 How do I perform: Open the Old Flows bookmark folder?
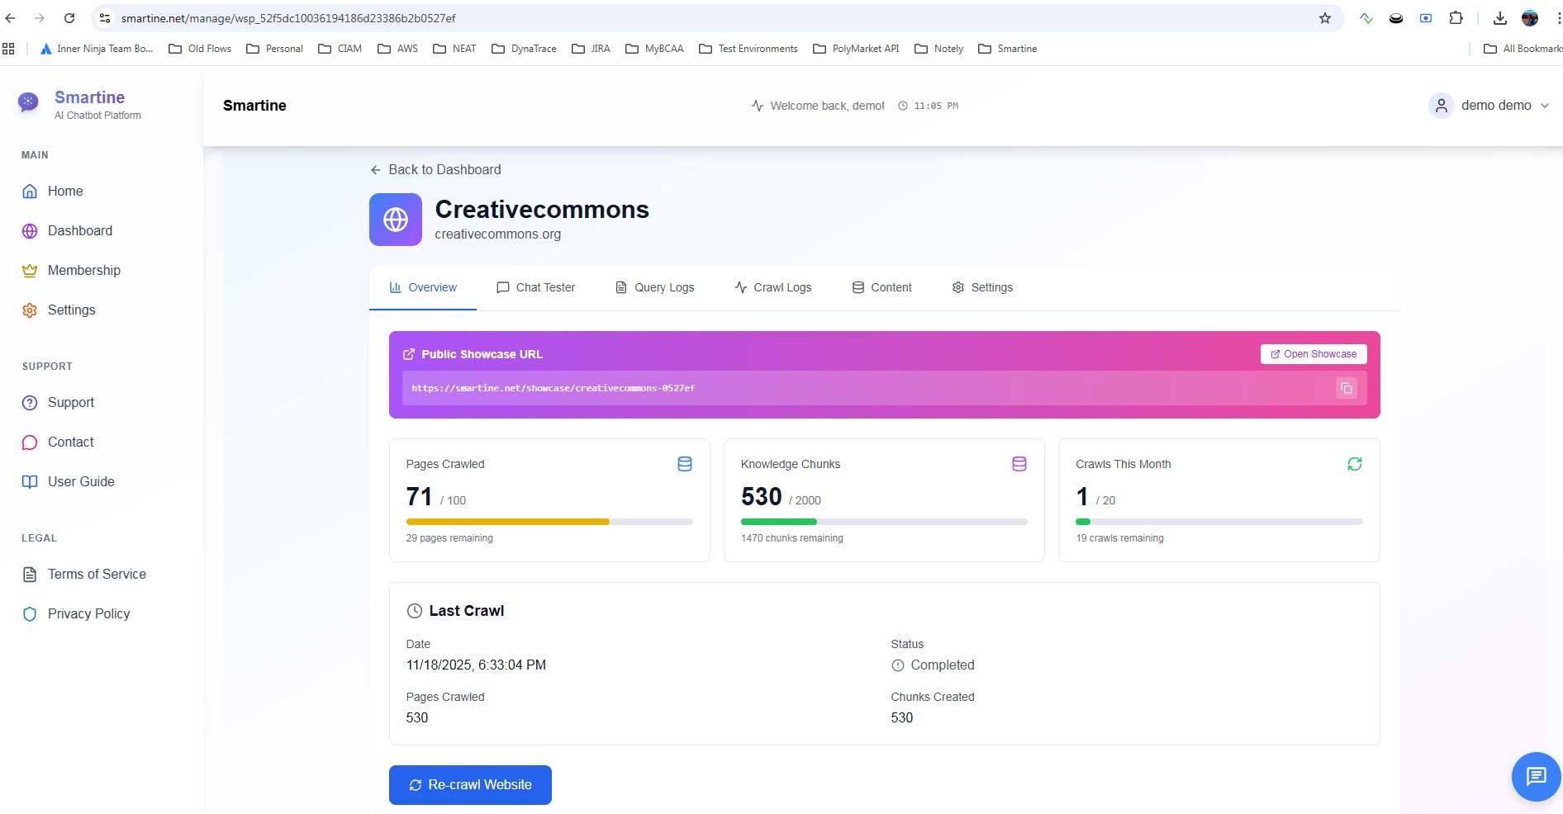200,49
